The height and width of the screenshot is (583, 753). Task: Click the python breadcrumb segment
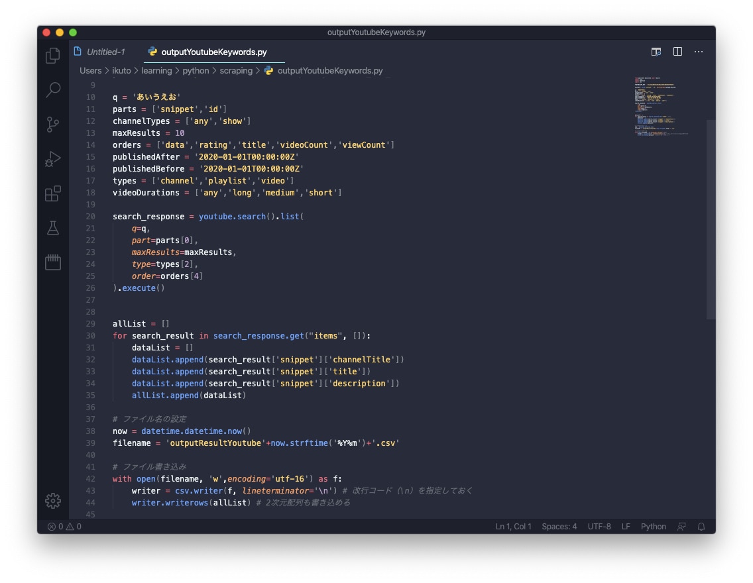click(196, 70)
